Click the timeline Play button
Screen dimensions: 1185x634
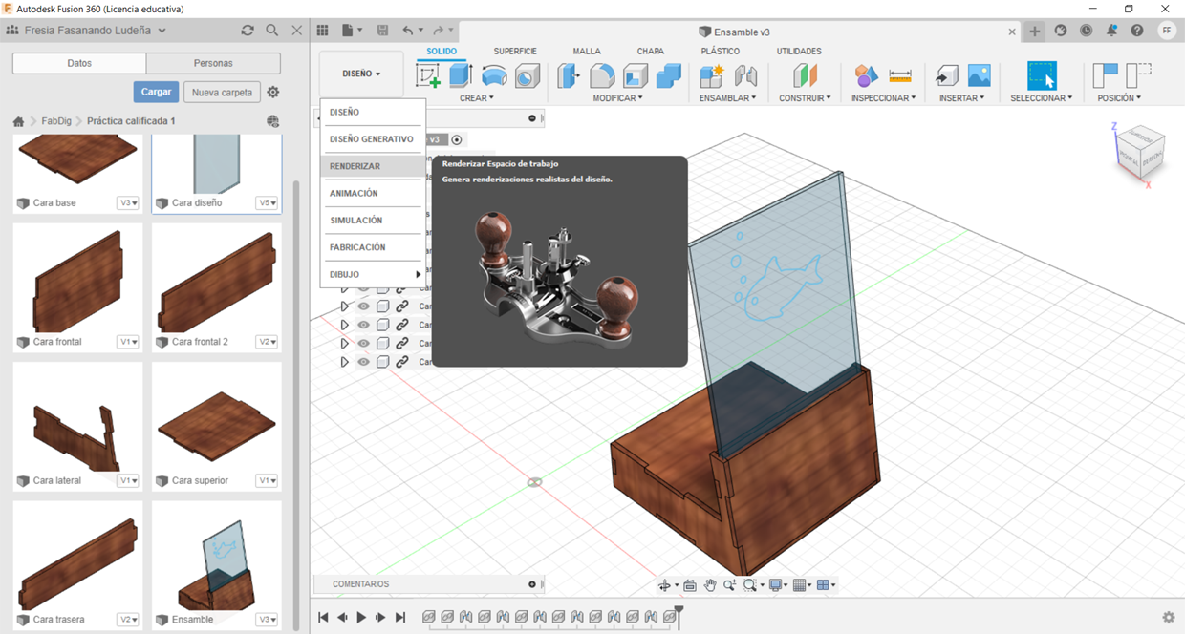(361, 618)
